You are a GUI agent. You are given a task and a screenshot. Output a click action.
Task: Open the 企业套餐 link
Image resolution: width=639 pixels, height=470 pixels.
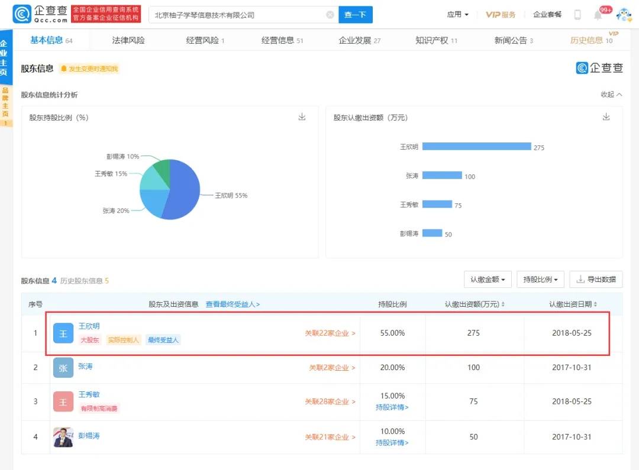click(547, 15)
